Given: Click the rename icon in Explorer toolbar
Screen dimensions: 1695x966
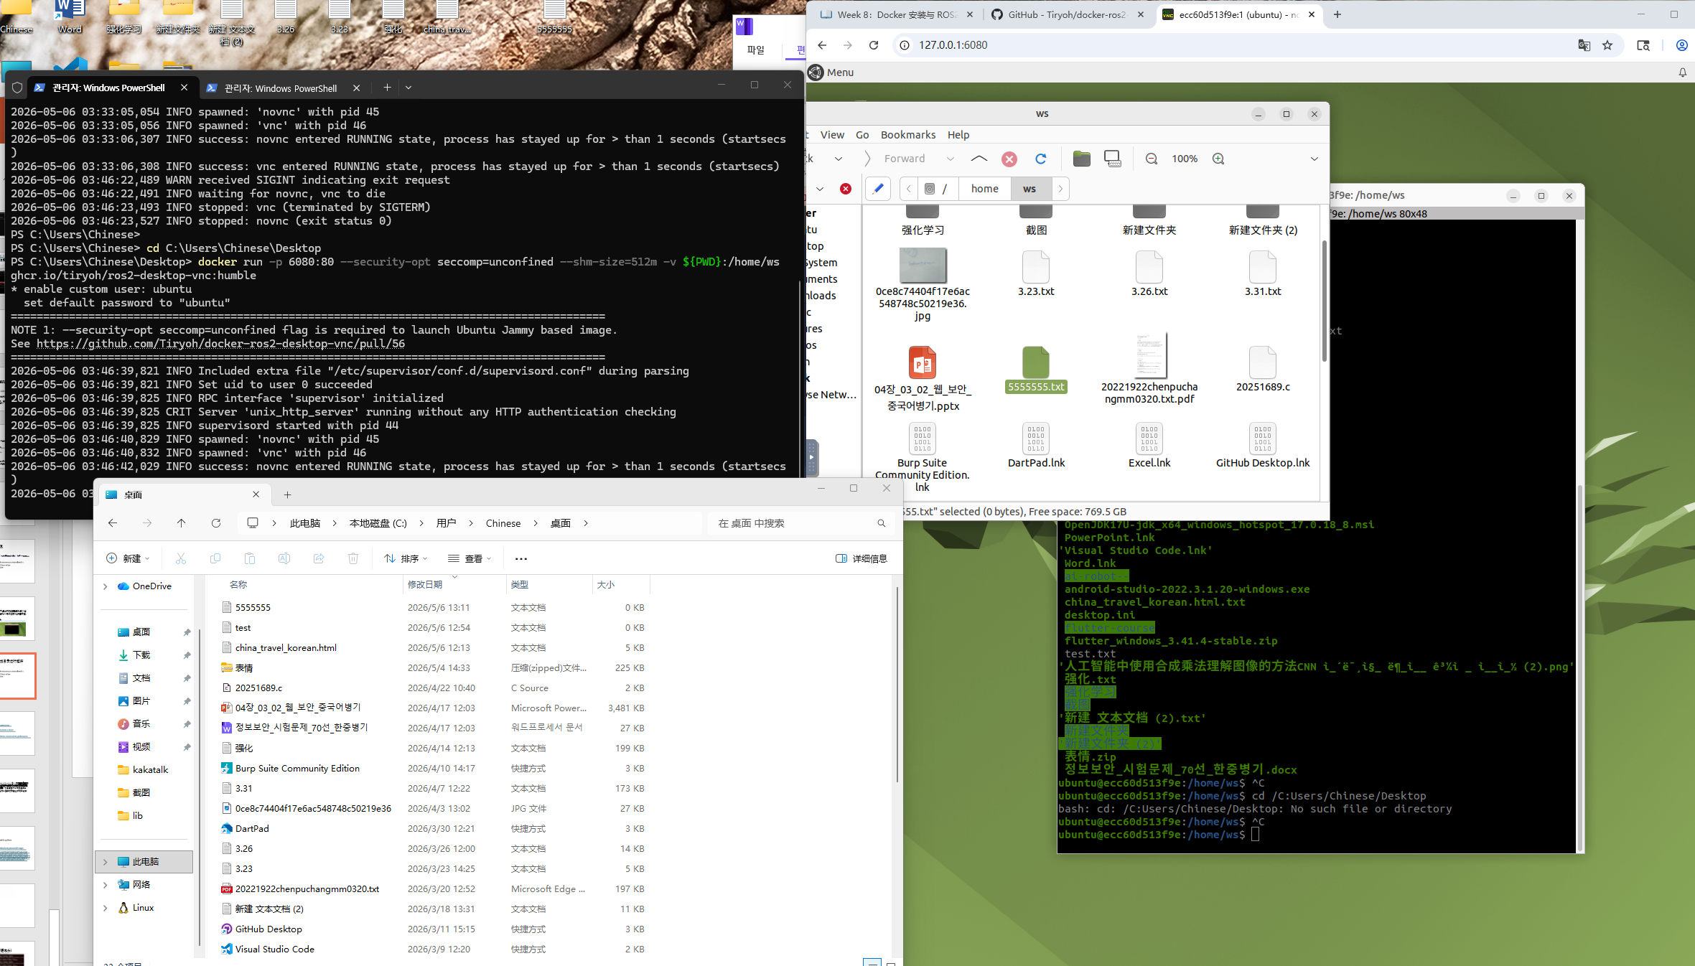Looking at the screenshot, I should point(284,558).
